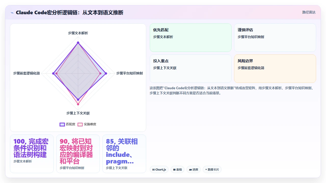The height and width of the screenshot is (183, 326).
Task: Click 步骤平台知识映射 caption under the 90 card
Action: [72, 168]
